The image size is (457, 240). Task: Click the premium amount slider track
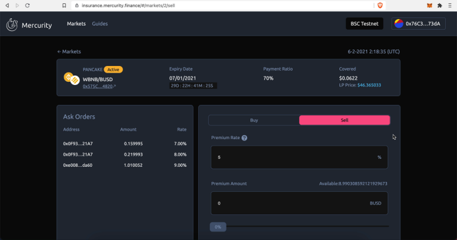[x=308, y=226]
